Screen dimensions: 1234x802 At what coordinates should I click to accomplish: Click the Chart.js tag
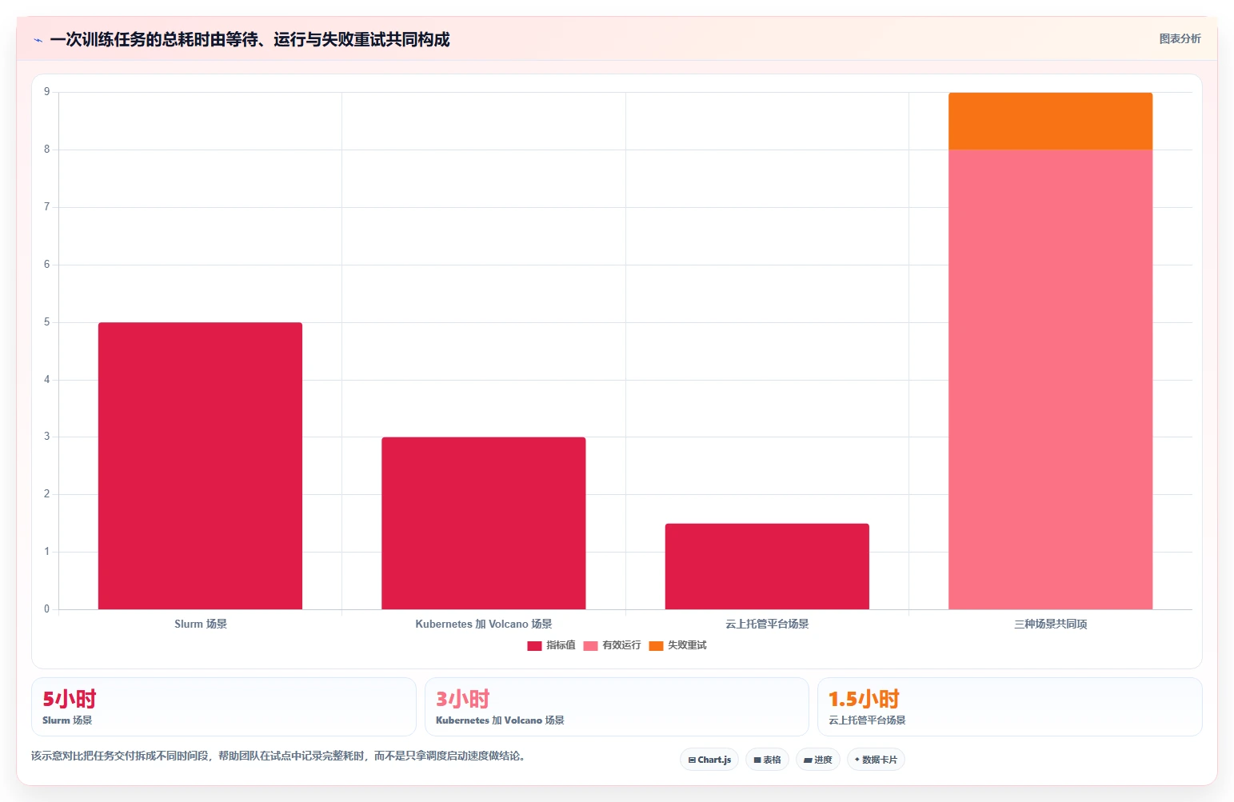point(709,760)
